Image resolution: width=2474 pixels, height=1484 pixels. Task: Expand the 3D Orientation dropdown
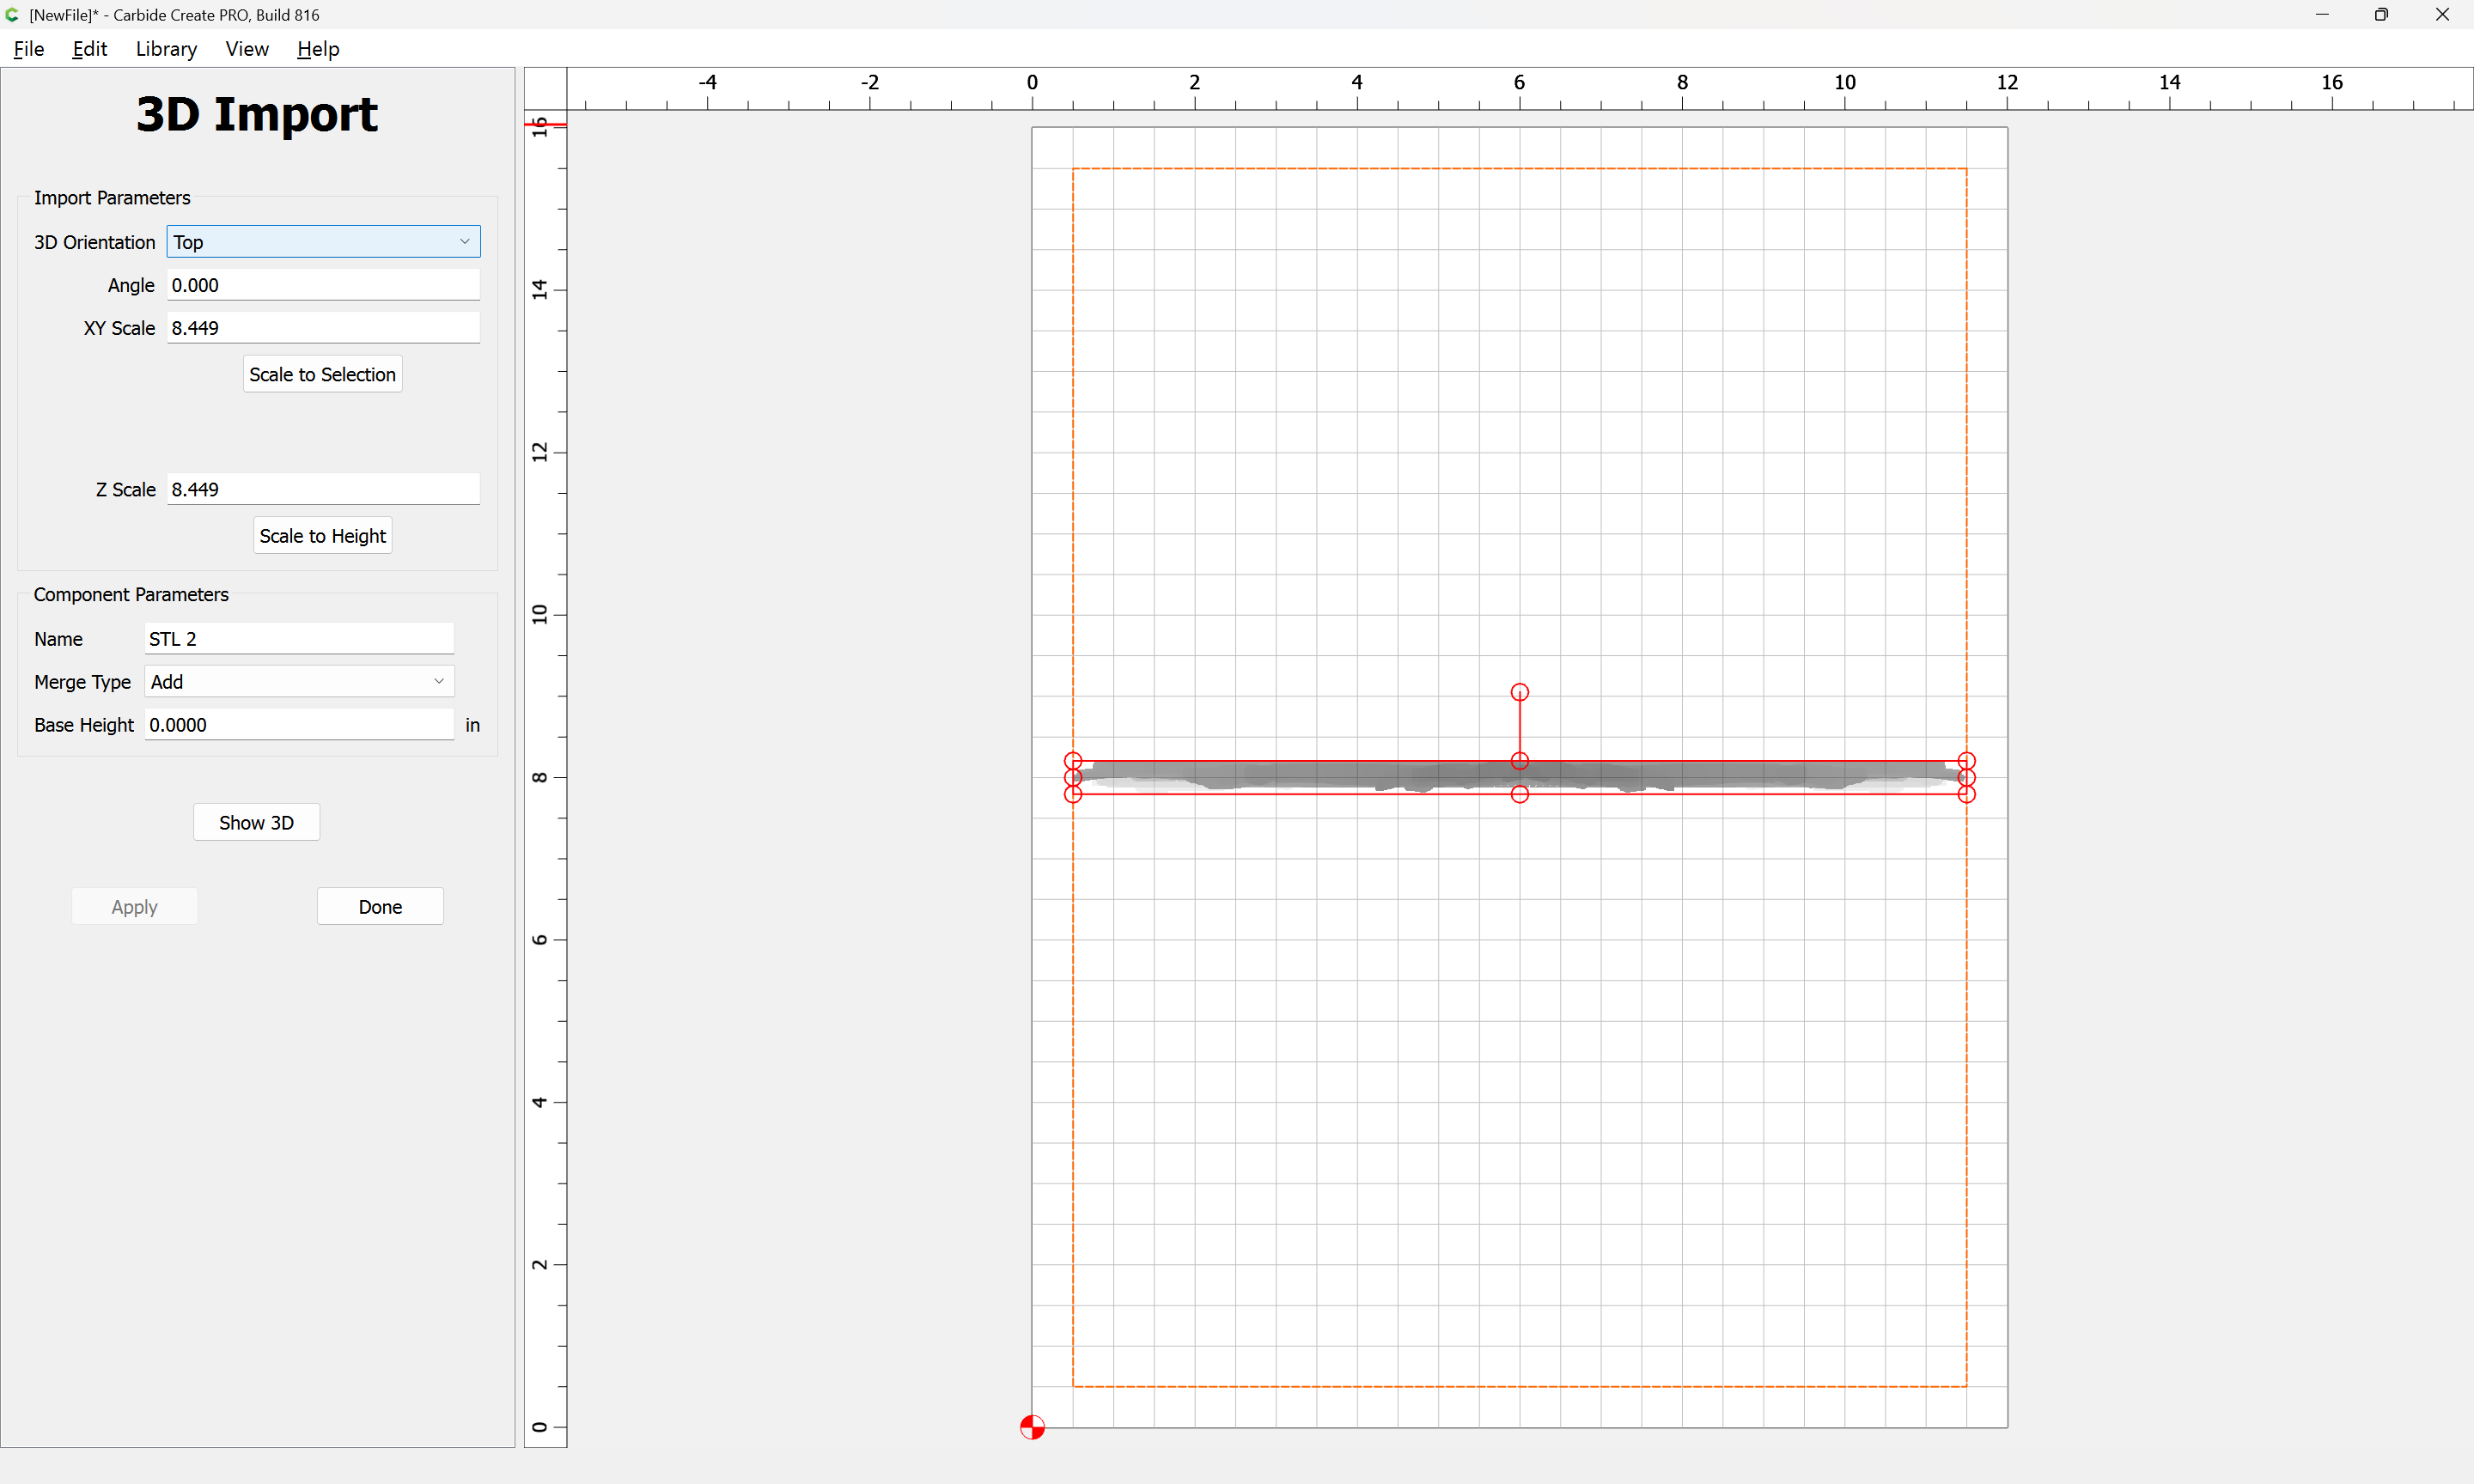323,242
